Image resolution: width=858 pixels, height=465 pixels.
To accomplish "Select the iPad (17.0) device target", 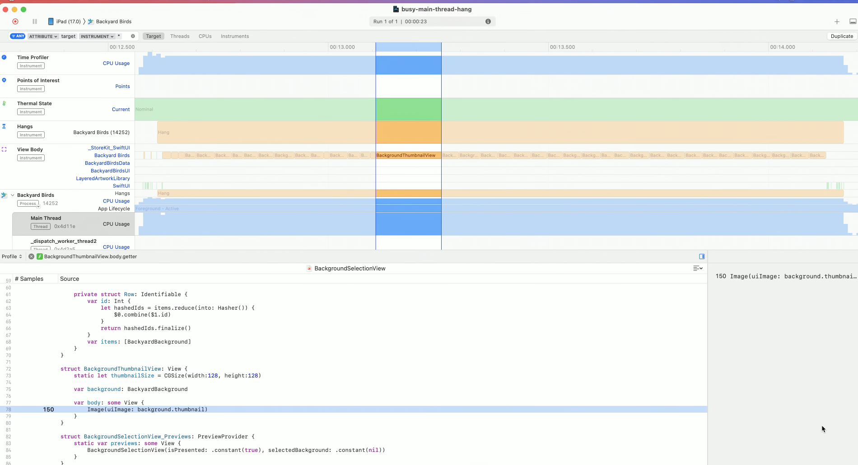I will [65, 22].
